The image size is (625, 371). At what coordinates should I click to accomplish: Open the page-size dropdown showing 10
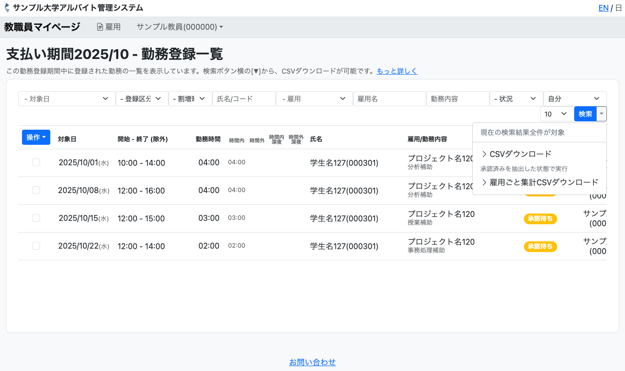pos(556,114)
